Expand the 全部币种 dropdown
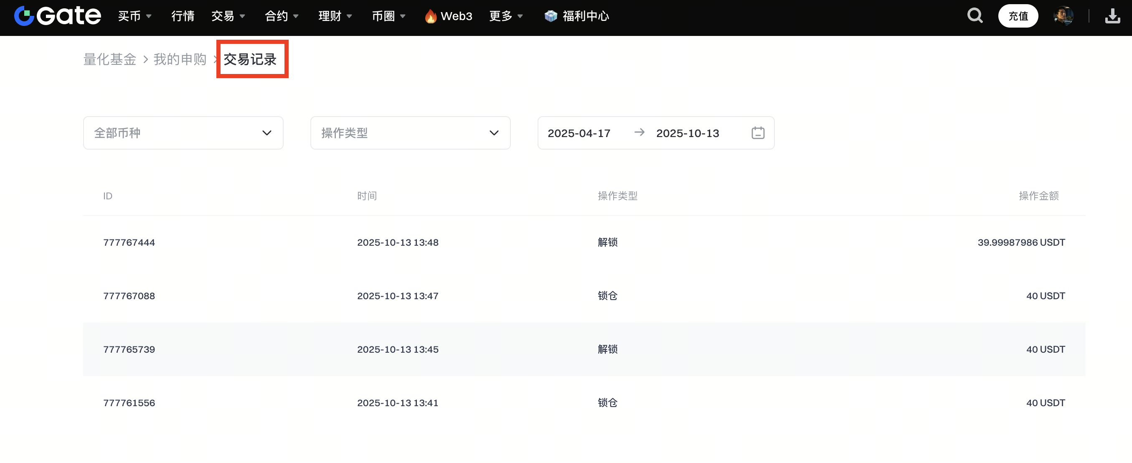The height and width of the screenshot is (463, 1132). (183, 133)
